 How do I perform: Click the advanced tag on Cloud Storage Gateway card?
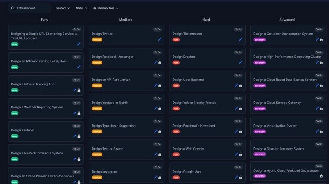pyautogui.click(x=259, y=108)
